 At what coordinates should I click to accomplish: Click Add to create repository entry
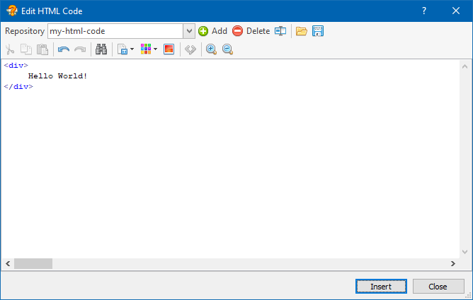[212, 31]
